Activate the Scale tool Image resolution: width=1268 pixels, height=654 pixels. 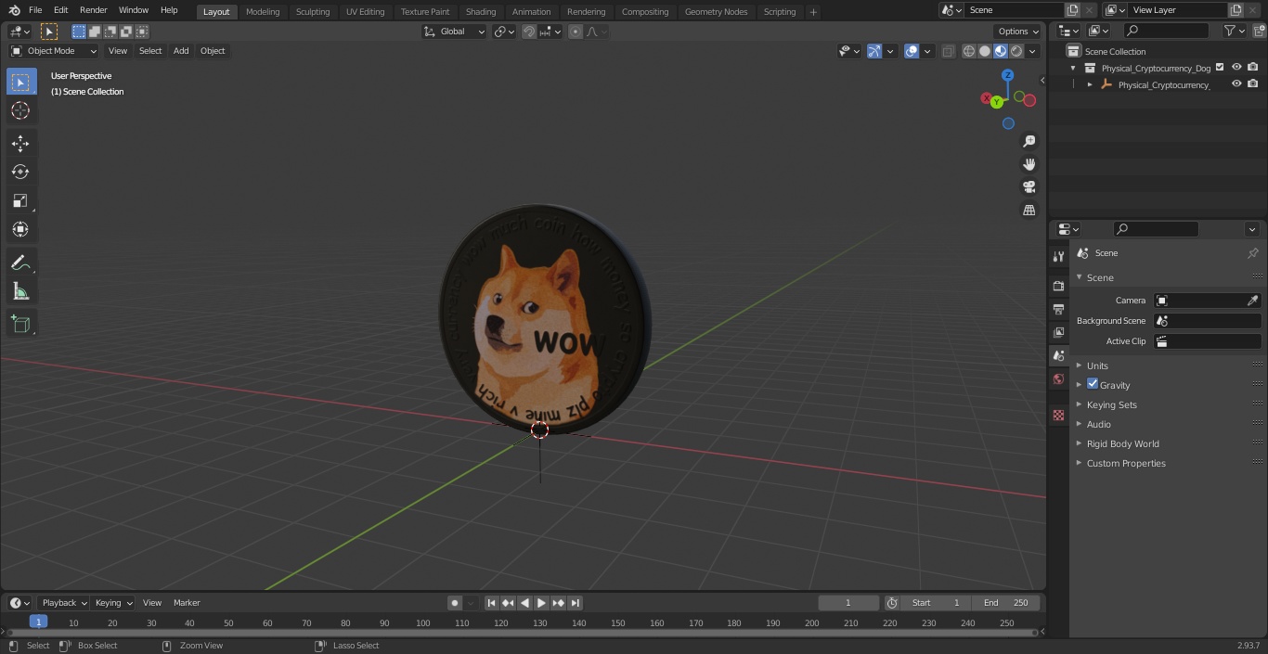point(20,200)
